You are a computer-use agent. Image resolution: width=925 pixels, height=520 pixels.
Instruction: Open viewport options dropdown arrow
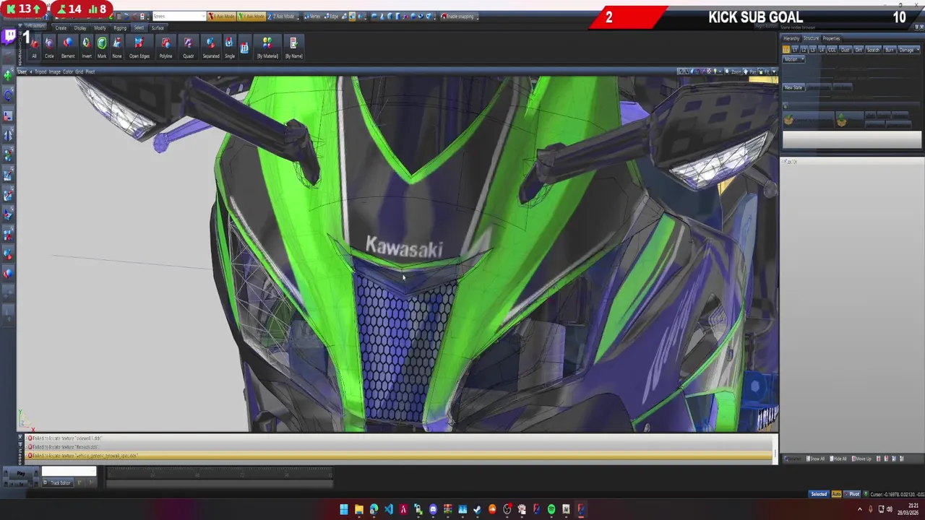click(x=775, y=71)
